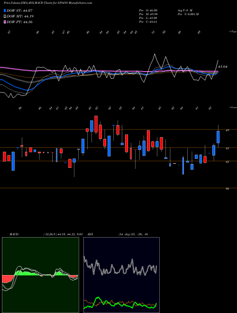Click the 'Pre L: 45.00' value

click(148, 18)
